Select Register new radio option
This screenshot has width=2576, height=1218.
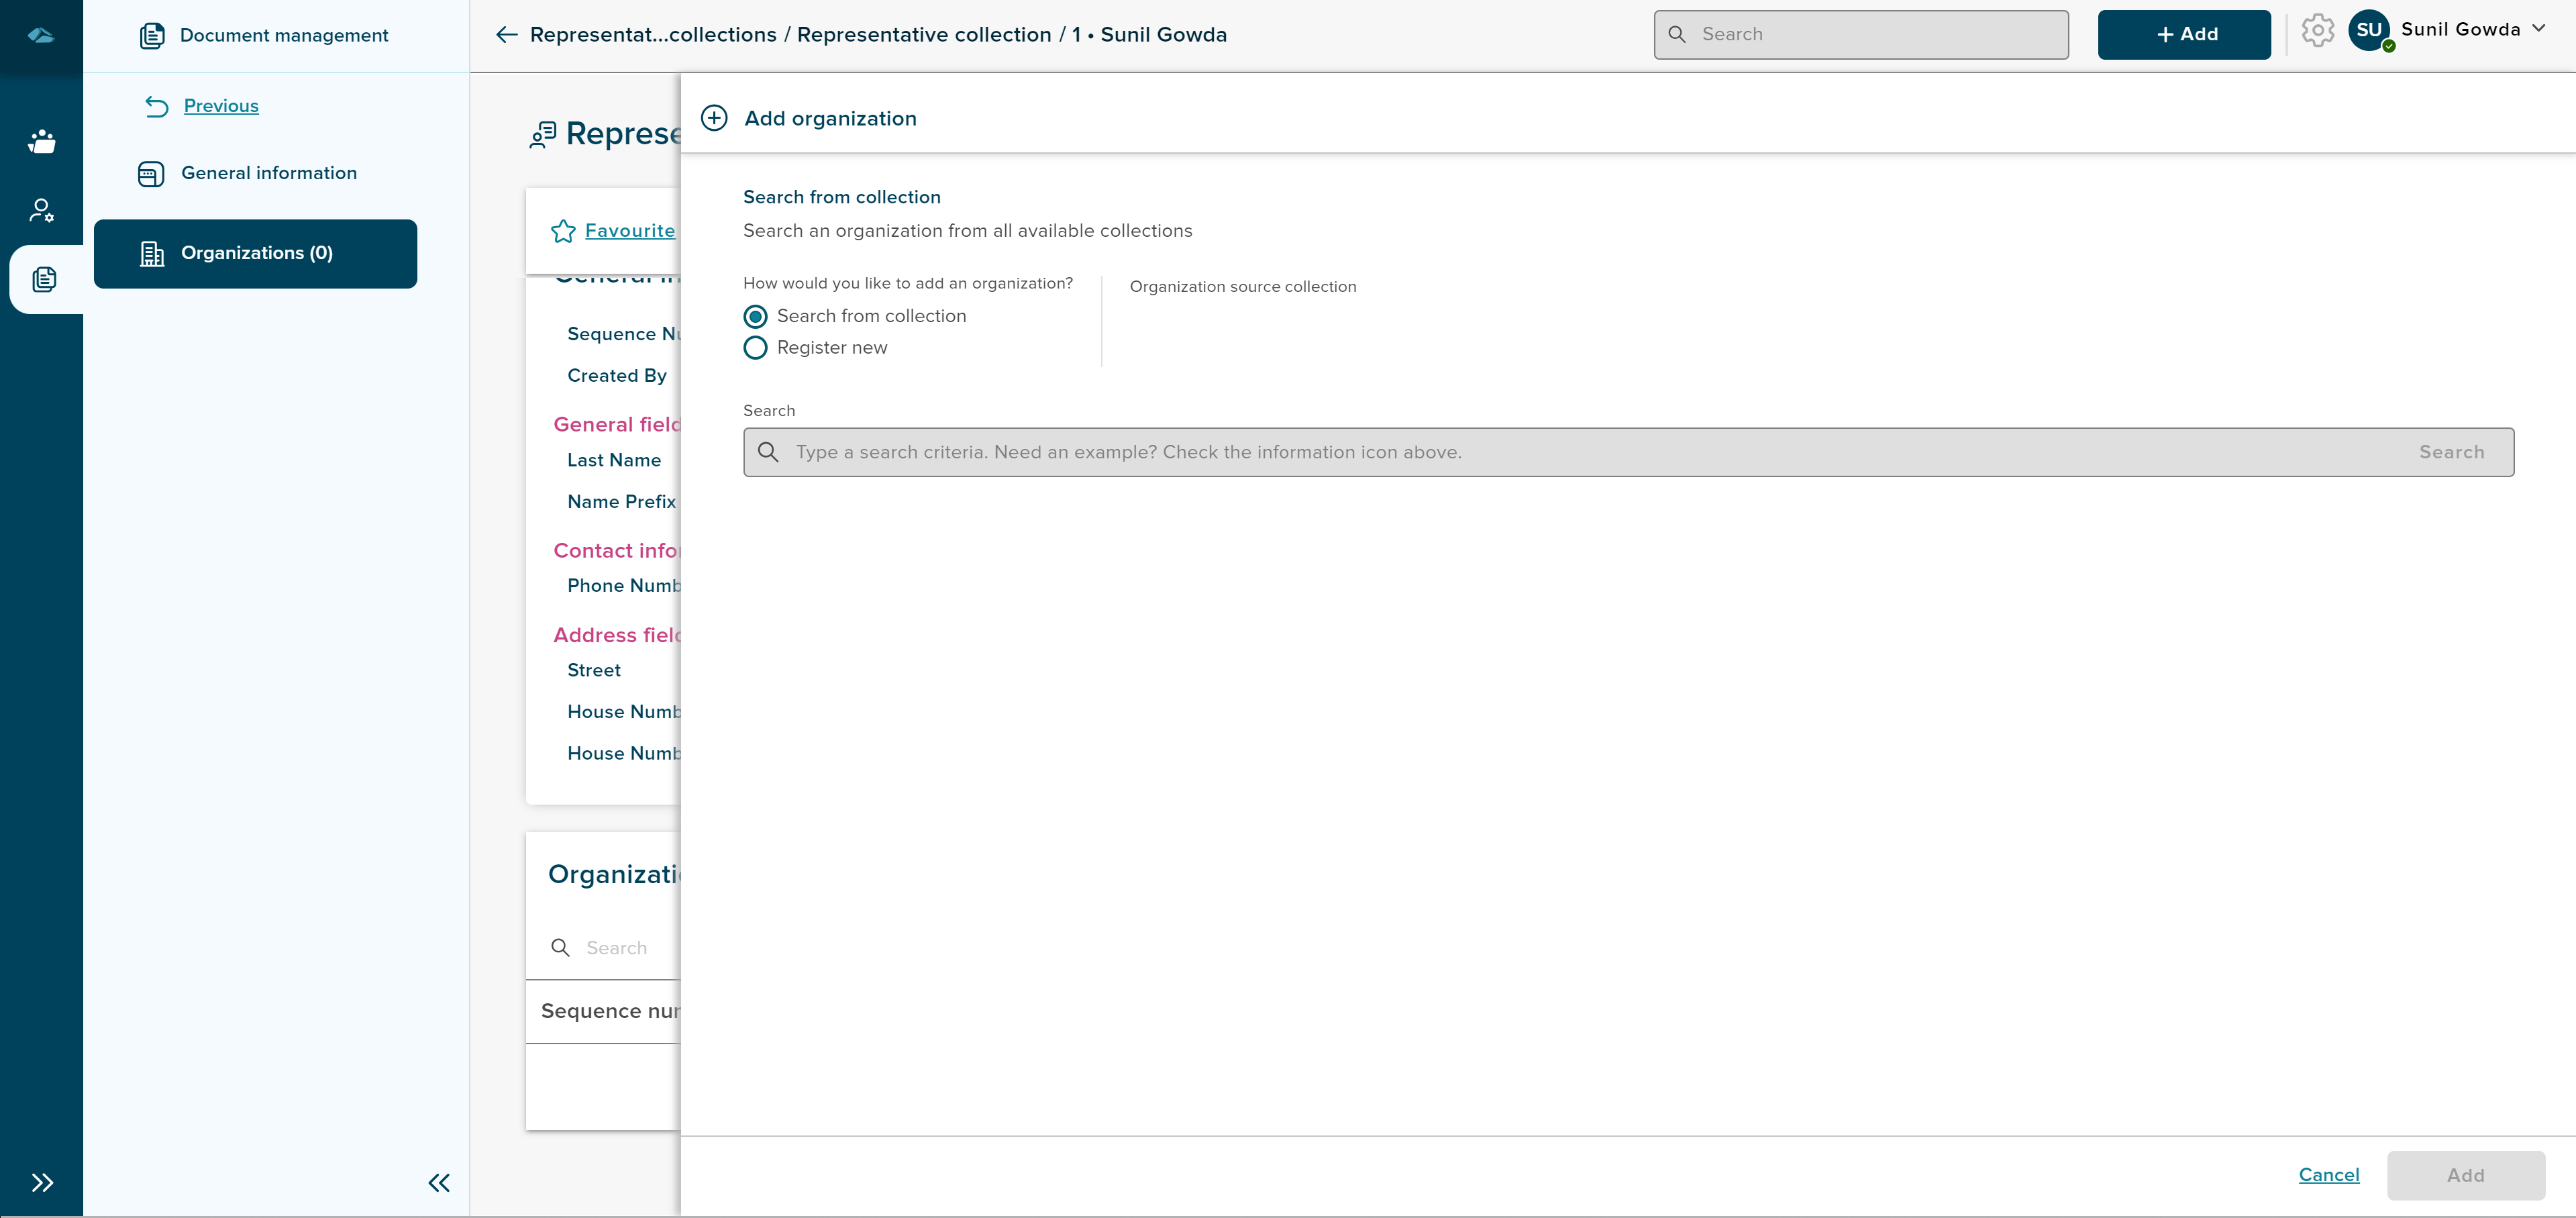coord(756,348)
